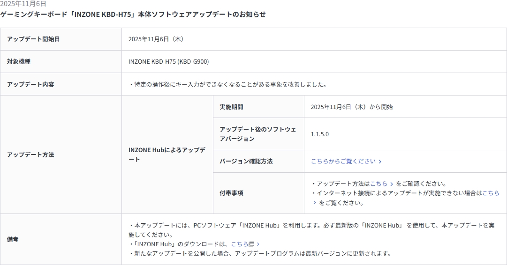Click the INZONE KBD-H75 update announcement heading
This screenshot has width=507, height=265.
[x=133, y=14]
